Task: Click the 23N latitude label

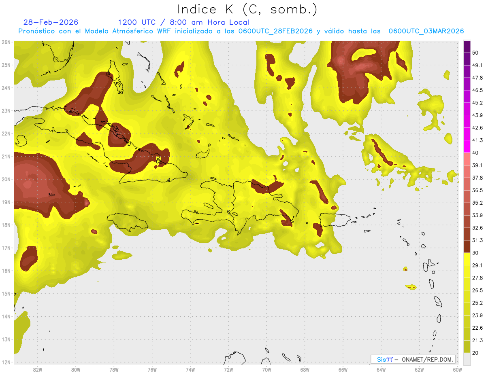Action: point(6,111)
